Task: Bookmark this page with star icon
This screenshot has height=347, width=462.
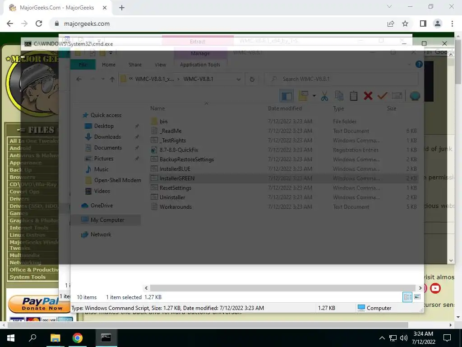Action: pyautogui.click(x=405, y=23)
